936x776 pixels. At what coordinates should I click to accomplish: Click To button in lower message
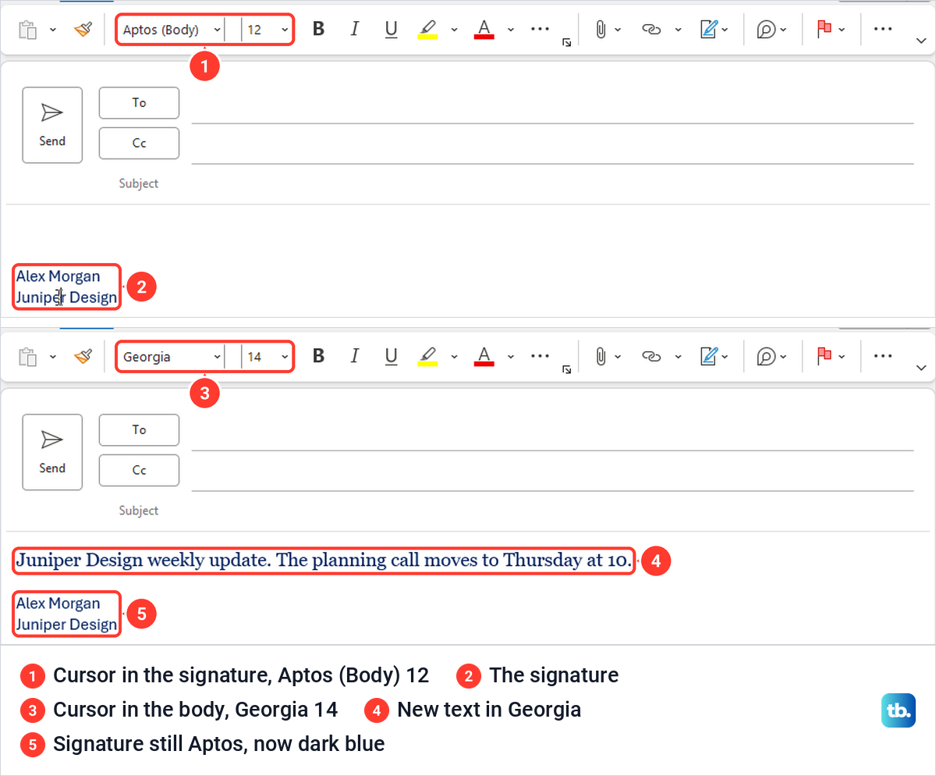pyautogui.click(x=139, y=429)
